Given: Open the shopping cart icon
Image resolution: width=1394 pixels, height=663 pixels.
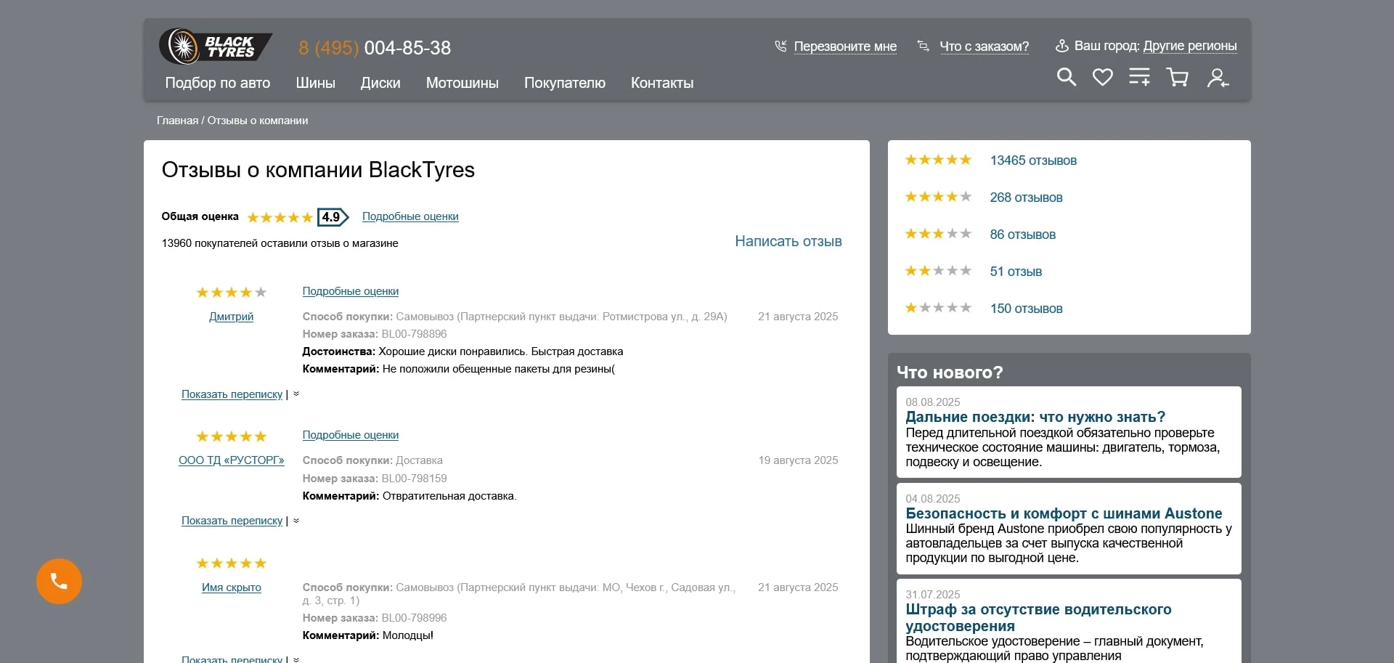Looking at the screenshot, I should point(1177,77).
